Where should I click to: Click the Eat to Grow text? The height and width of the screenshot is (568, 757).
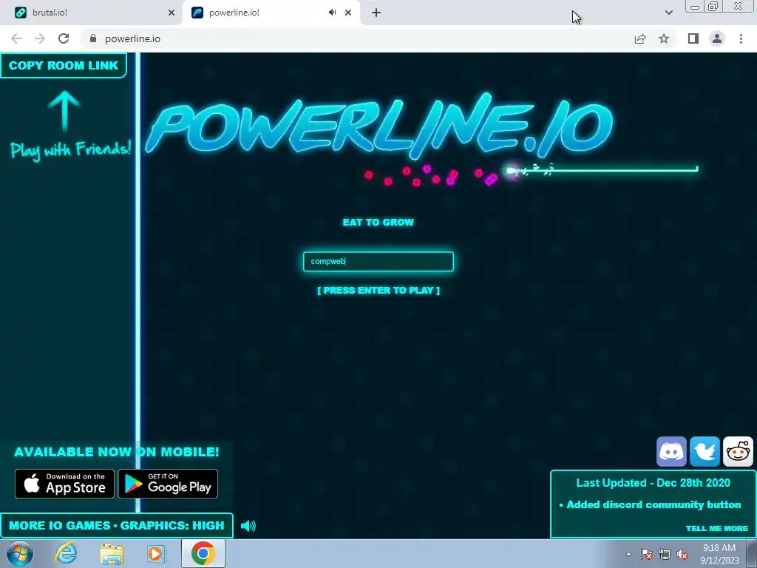378,222
